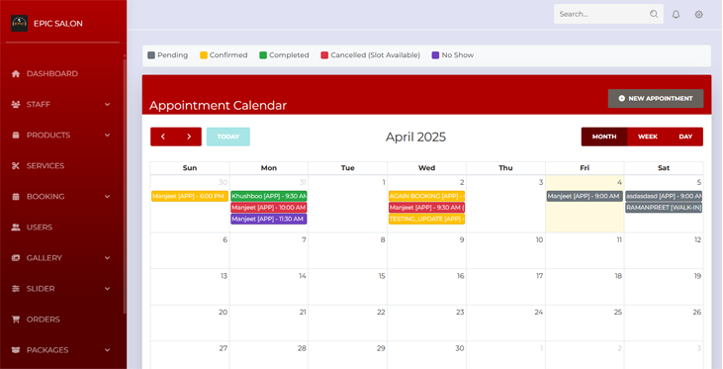Click the Today button

pyautogui.click(x=228, y=137)
